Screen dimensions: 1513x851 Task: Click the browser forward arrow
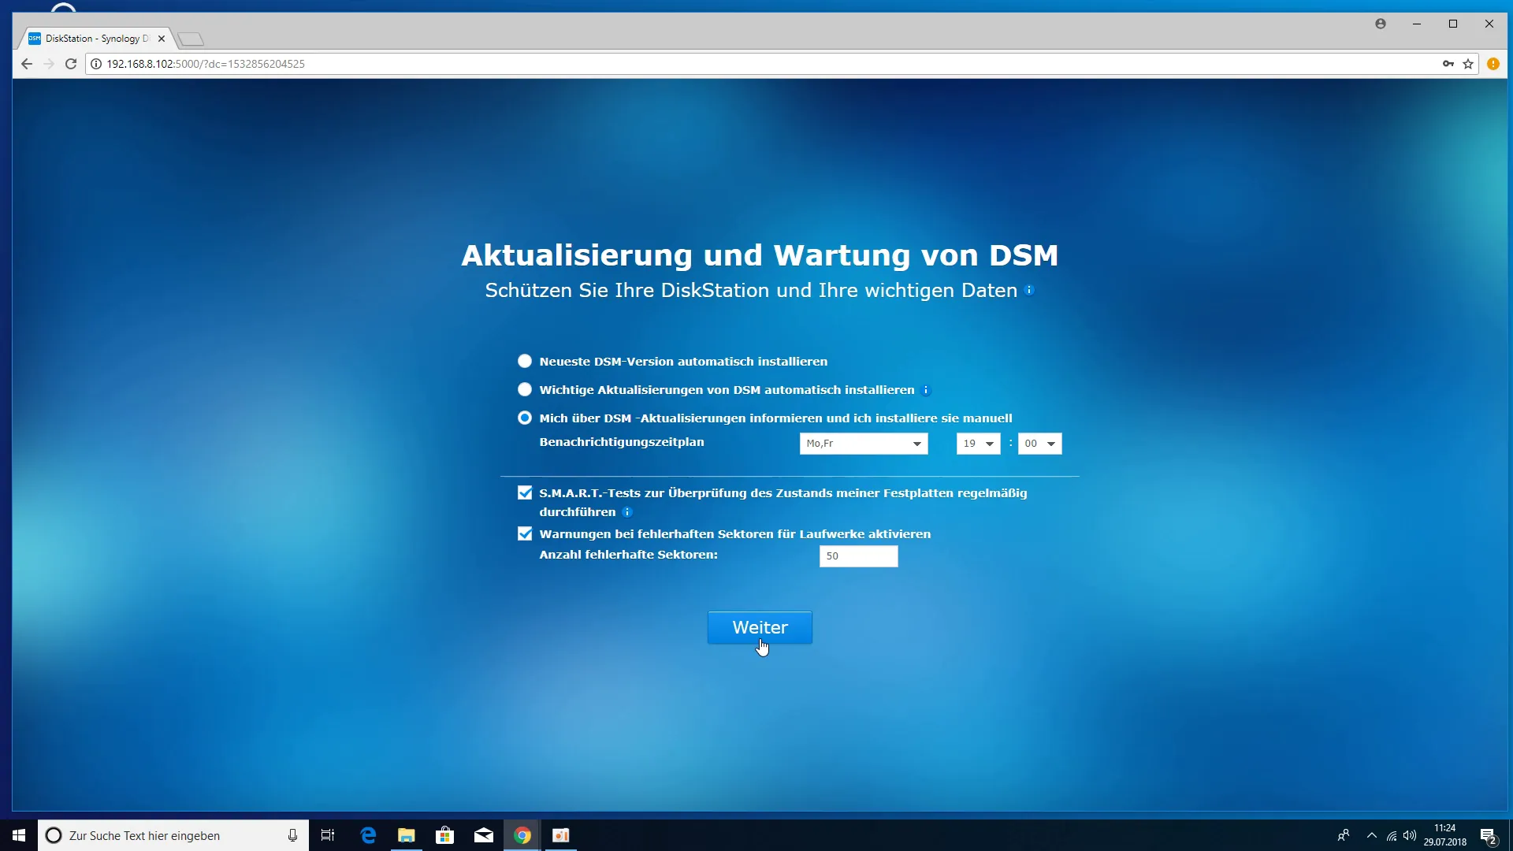pos(49,64)
